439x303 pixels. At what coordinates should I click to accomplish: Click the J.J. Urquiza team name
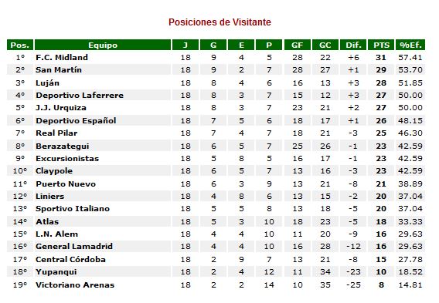pos(61,107)
